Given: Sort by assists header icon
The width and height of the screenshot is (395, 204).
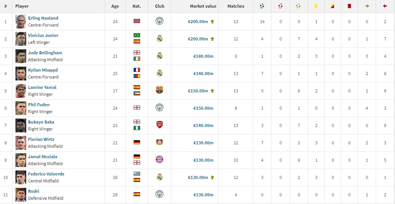Looking at the screenshot, I should [298, 6].
